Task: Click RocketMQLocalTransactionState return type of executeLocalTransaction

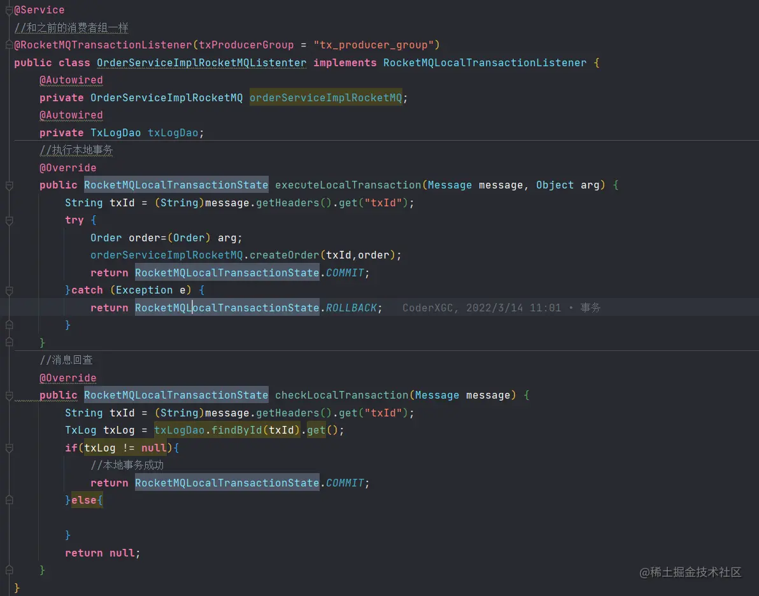Action: tap(176, 185)
